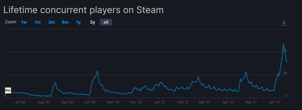Click the 5k y-axis label
This screenshot has width=302, height=110.
pyautogui.click(x=285, y=73)
